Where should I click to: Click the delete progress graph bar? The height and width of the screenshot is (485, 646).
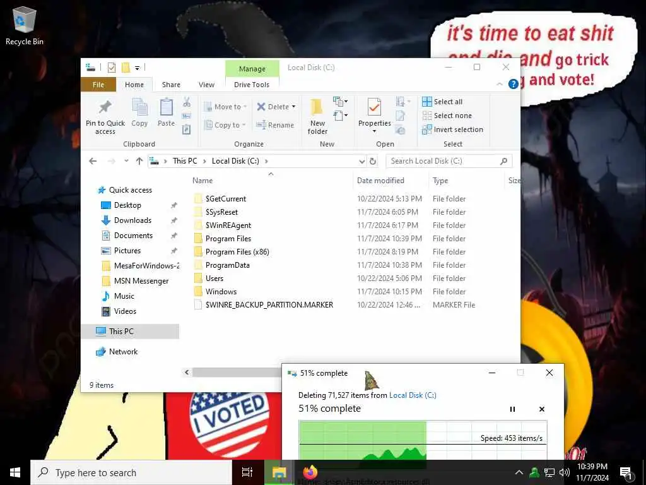423,440
